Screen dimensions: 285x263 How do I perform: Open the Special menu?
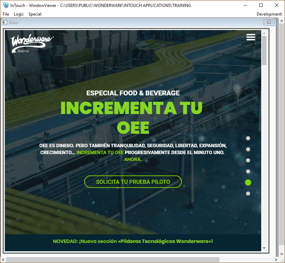coord(35,14)
